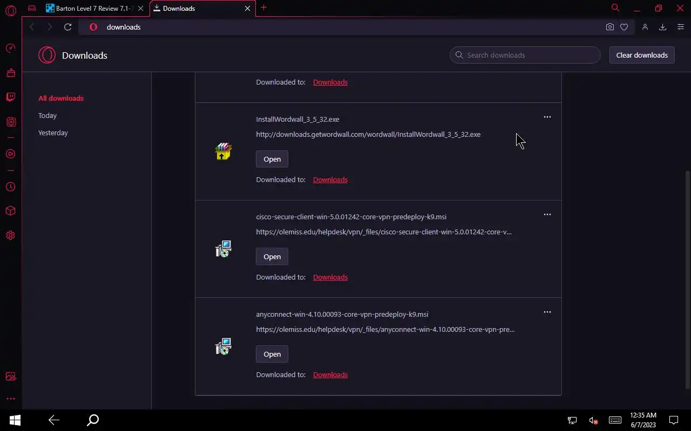Open the anyconnect-win msi file
This screenshot has width=691, height=431.
(272, 354)
